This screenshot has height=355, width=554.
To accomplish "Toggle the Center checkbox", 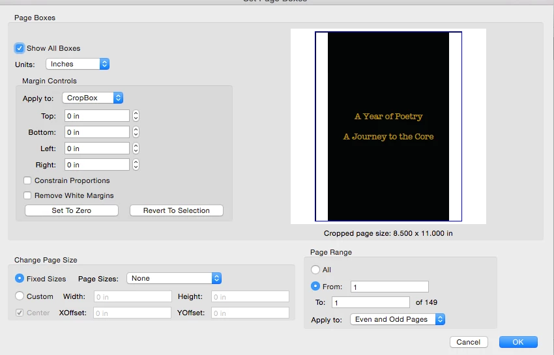I will [20, 313].
